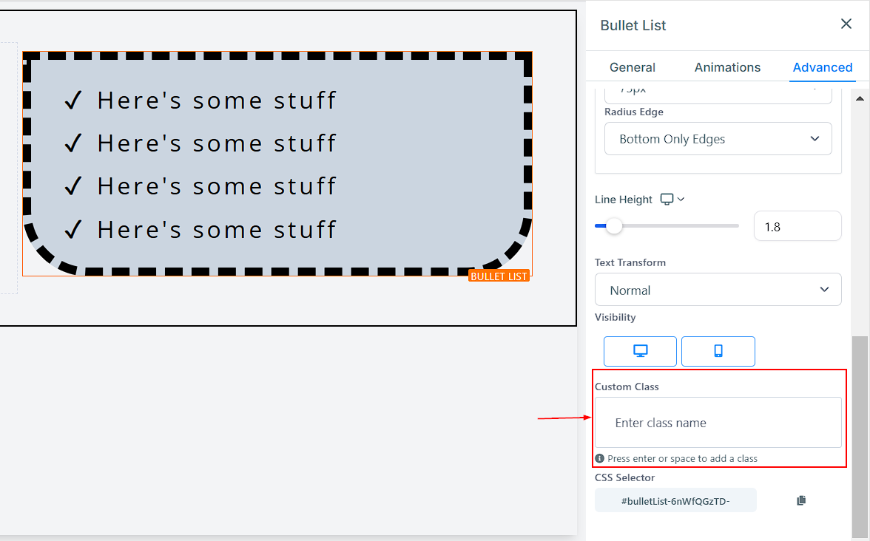Switch to the General tab

click(x=632, y=67)
